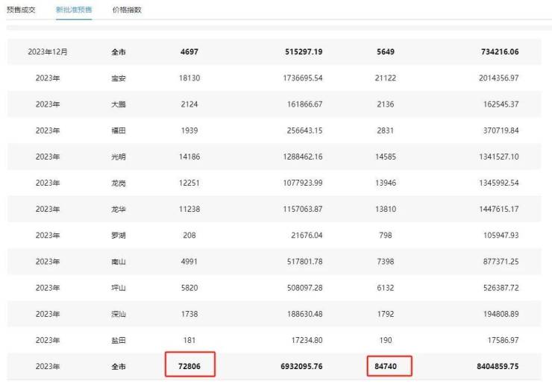Select the 新批准预售 tab
Image resolution: width=552 pixels, height=384 pixels.
[x=74, y=10]
